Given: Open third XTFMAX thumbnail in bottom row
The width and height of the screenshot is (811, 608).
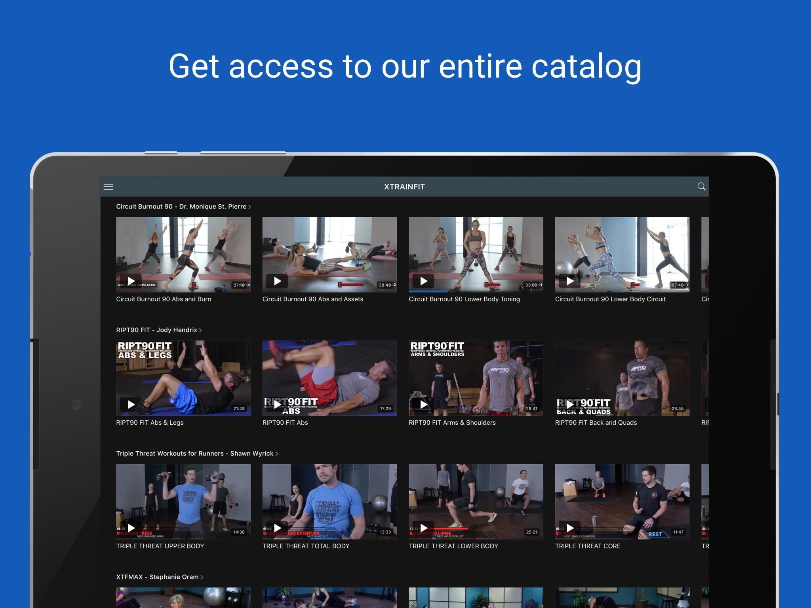Looking at the screenshot, I should point(476,598).
